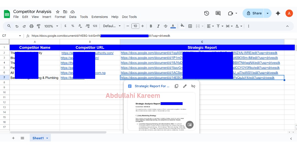The width and height of the screenshot is (297, 148).
Task: Toggle bold formatting
Action: point(151,26)
